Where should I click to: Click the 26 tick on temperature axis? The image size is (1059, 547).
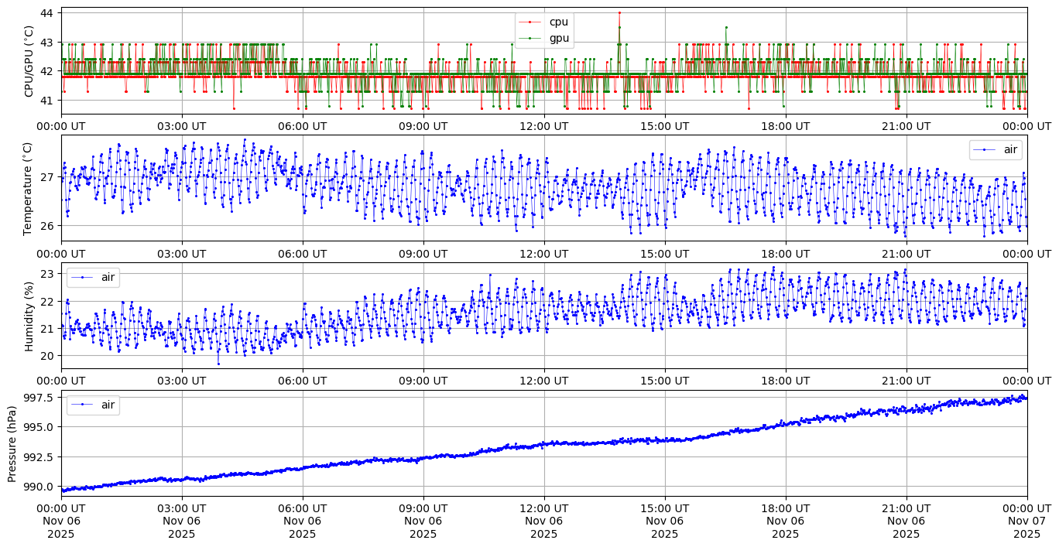point(46,226)
